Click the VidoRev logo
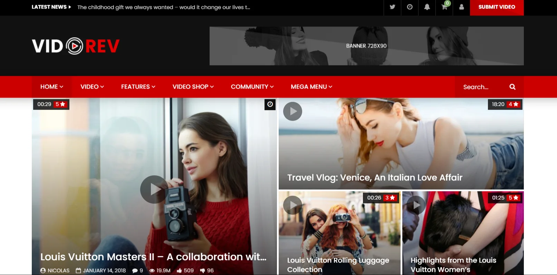Viewport: 557px width, 275px height. pos(76,46)
